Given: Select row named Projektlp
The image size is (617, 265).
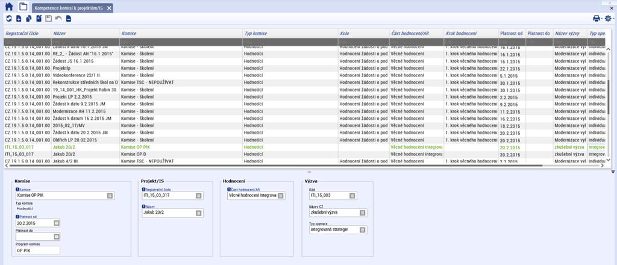Looking at the screenshot, I should pos(305,69).
